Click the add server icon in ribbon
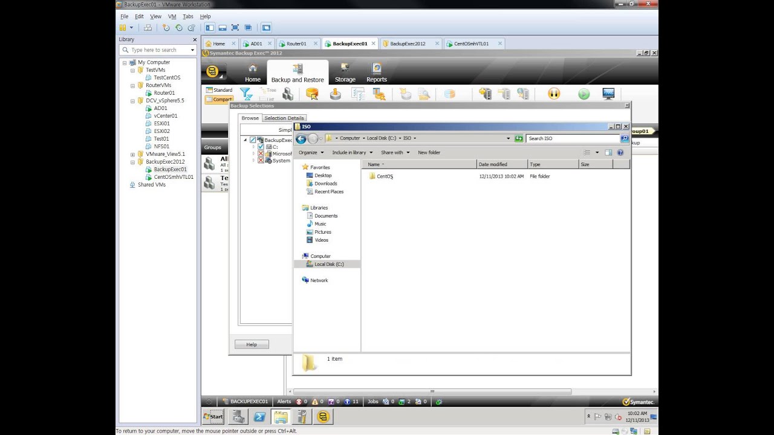774x435 pixels. click(485, 94)
